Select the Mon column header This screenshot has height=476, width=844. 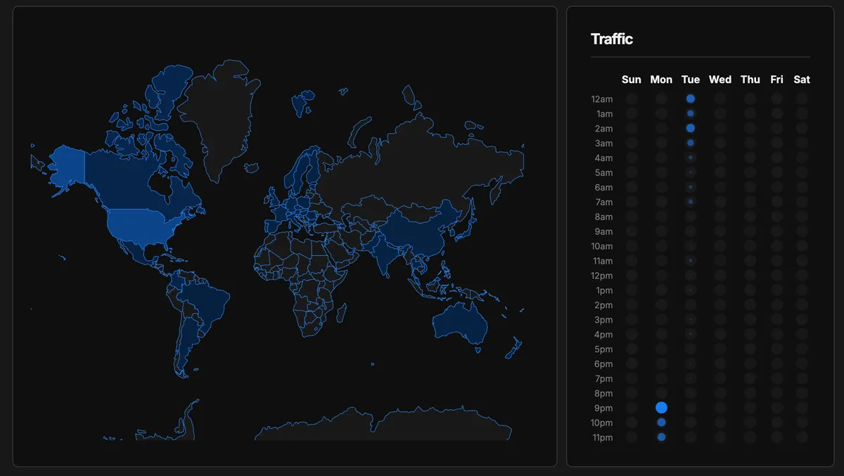click(661, 79)
